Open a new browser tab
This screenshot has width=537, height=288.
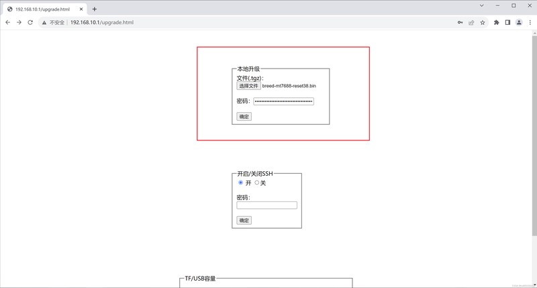(x=95, y=9)
